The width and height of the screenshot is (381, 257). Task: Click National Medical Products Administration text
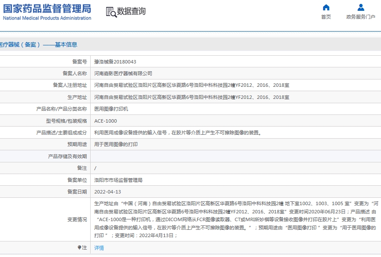pyautogui.click(x=47, y=18)
